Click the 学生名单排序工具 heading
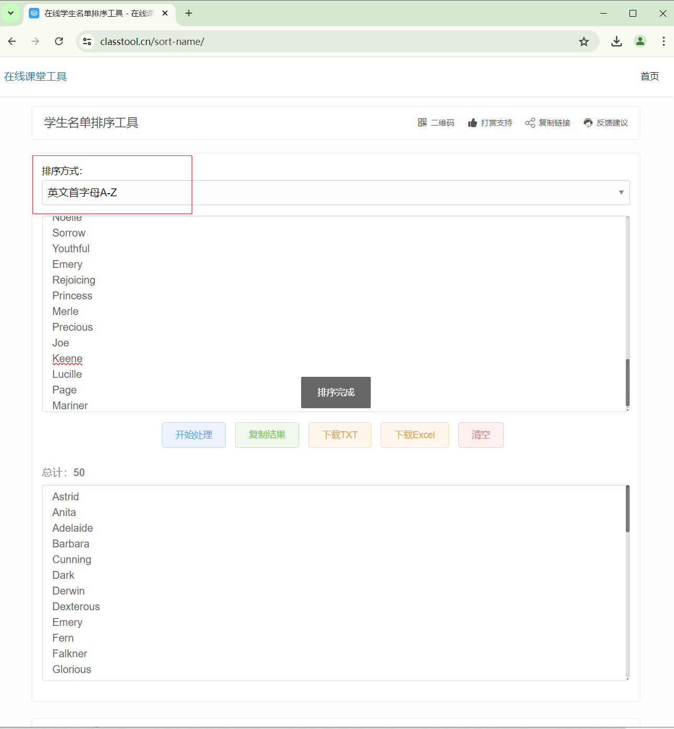The image size is (674, 729). pos(91,123)
